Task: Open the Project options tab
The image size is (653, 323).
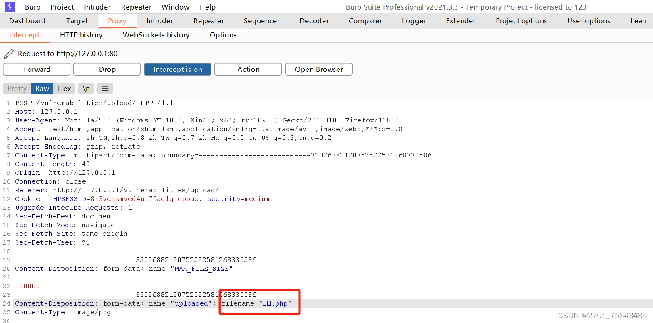Action: coord(521,21)
